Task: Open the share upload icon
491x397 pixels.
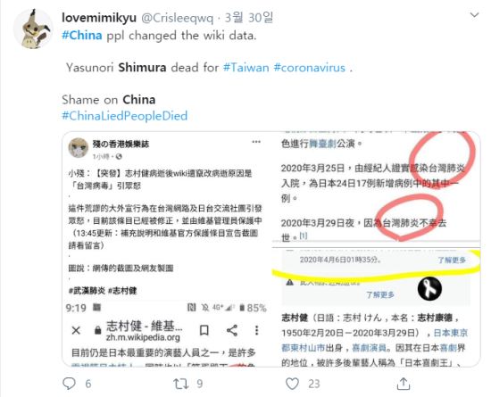Action: [x=404, y=384]
